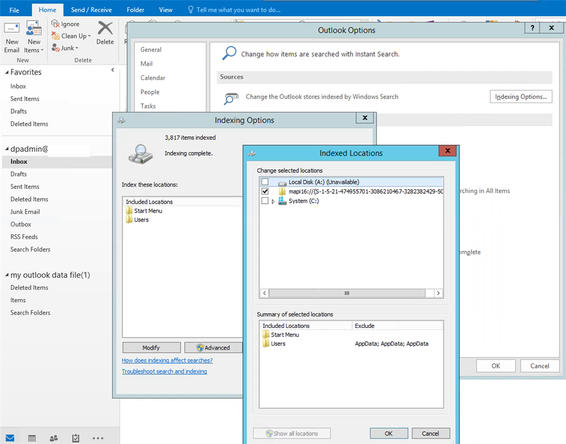Image resolution: width=566 pixels, height=444 pixels.
Task: Click Cancel in Outlook Options dialog
Action: (539, 366)
